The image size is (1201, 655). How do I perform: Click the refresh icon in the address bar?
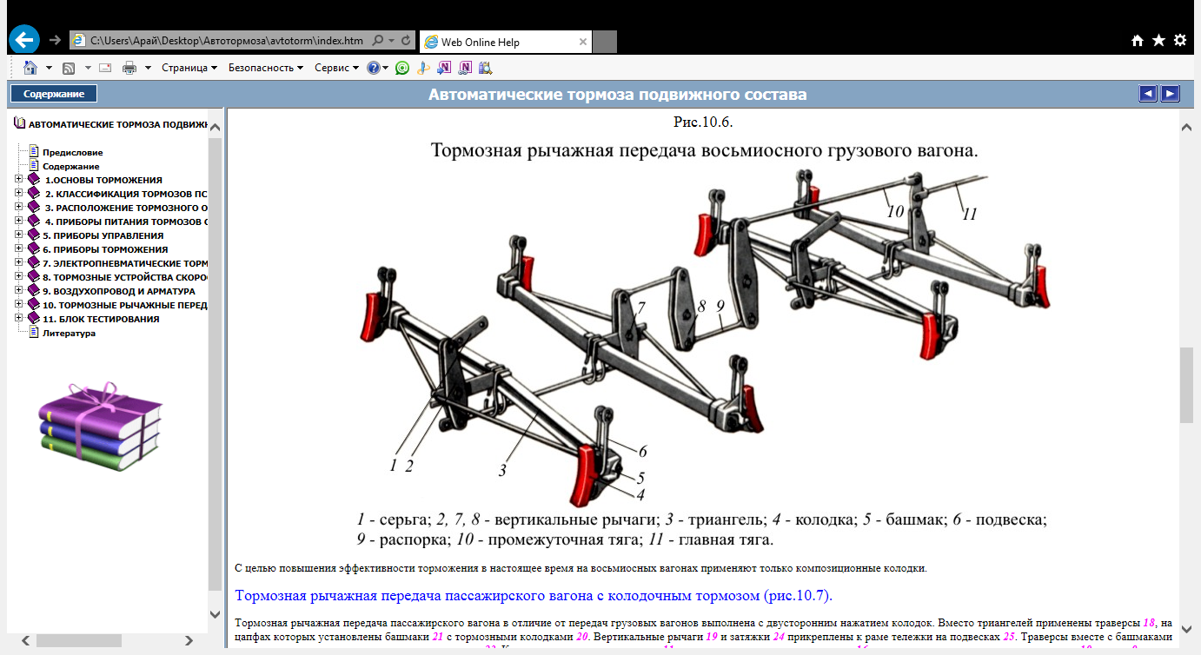click(x=406, y=40)
